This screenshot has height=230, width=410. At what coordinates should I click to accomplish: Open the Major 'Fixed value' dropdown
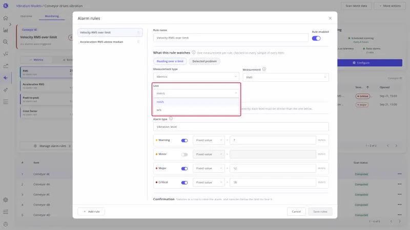(209, 169)
